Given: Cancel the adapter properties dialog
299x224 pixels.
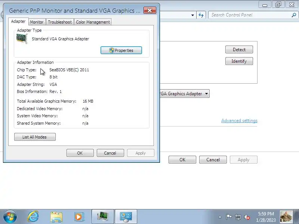Looking at the screenshot, I should pyautogui.click(x=110, y=153).
